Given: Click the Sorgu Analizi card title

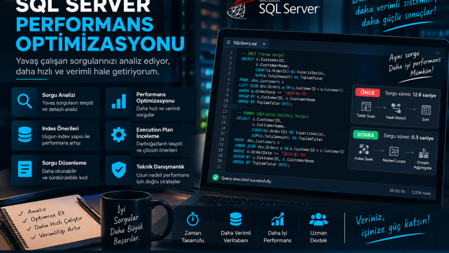Looking at the screenshot, I should (59, 95).
